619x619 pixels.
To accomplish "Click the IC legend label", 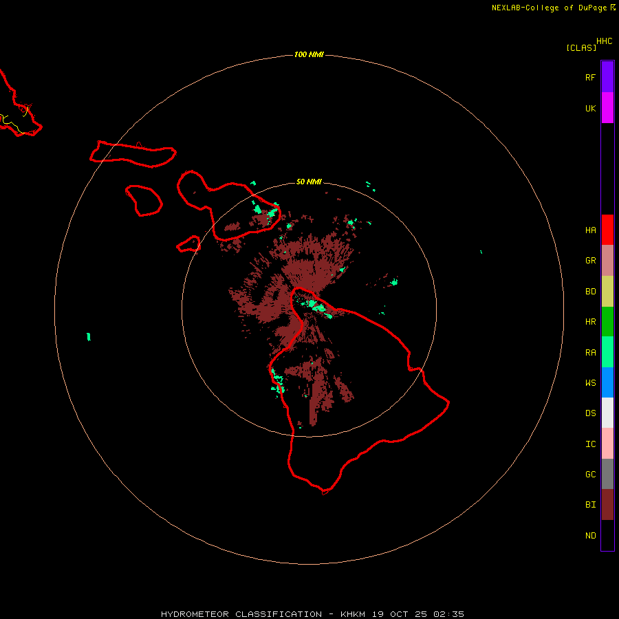I will click(590, 444).
